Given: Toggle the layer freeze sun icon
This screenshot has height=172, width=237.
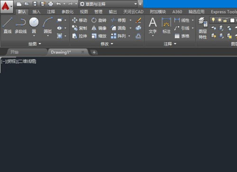Looking at the screenshot, I should (x=219, y=20).
